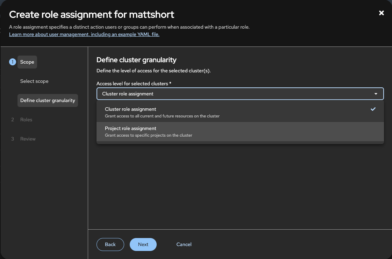Click the Access level for selected clusters label
The image size is (392, 259).
coord(134,84)
